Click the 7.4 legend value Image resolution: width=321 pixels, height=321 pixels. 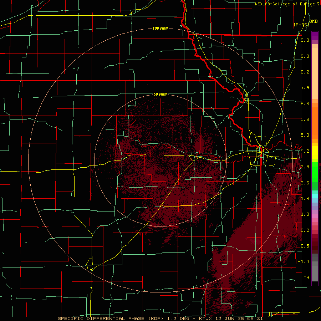(x=305, y=88)
